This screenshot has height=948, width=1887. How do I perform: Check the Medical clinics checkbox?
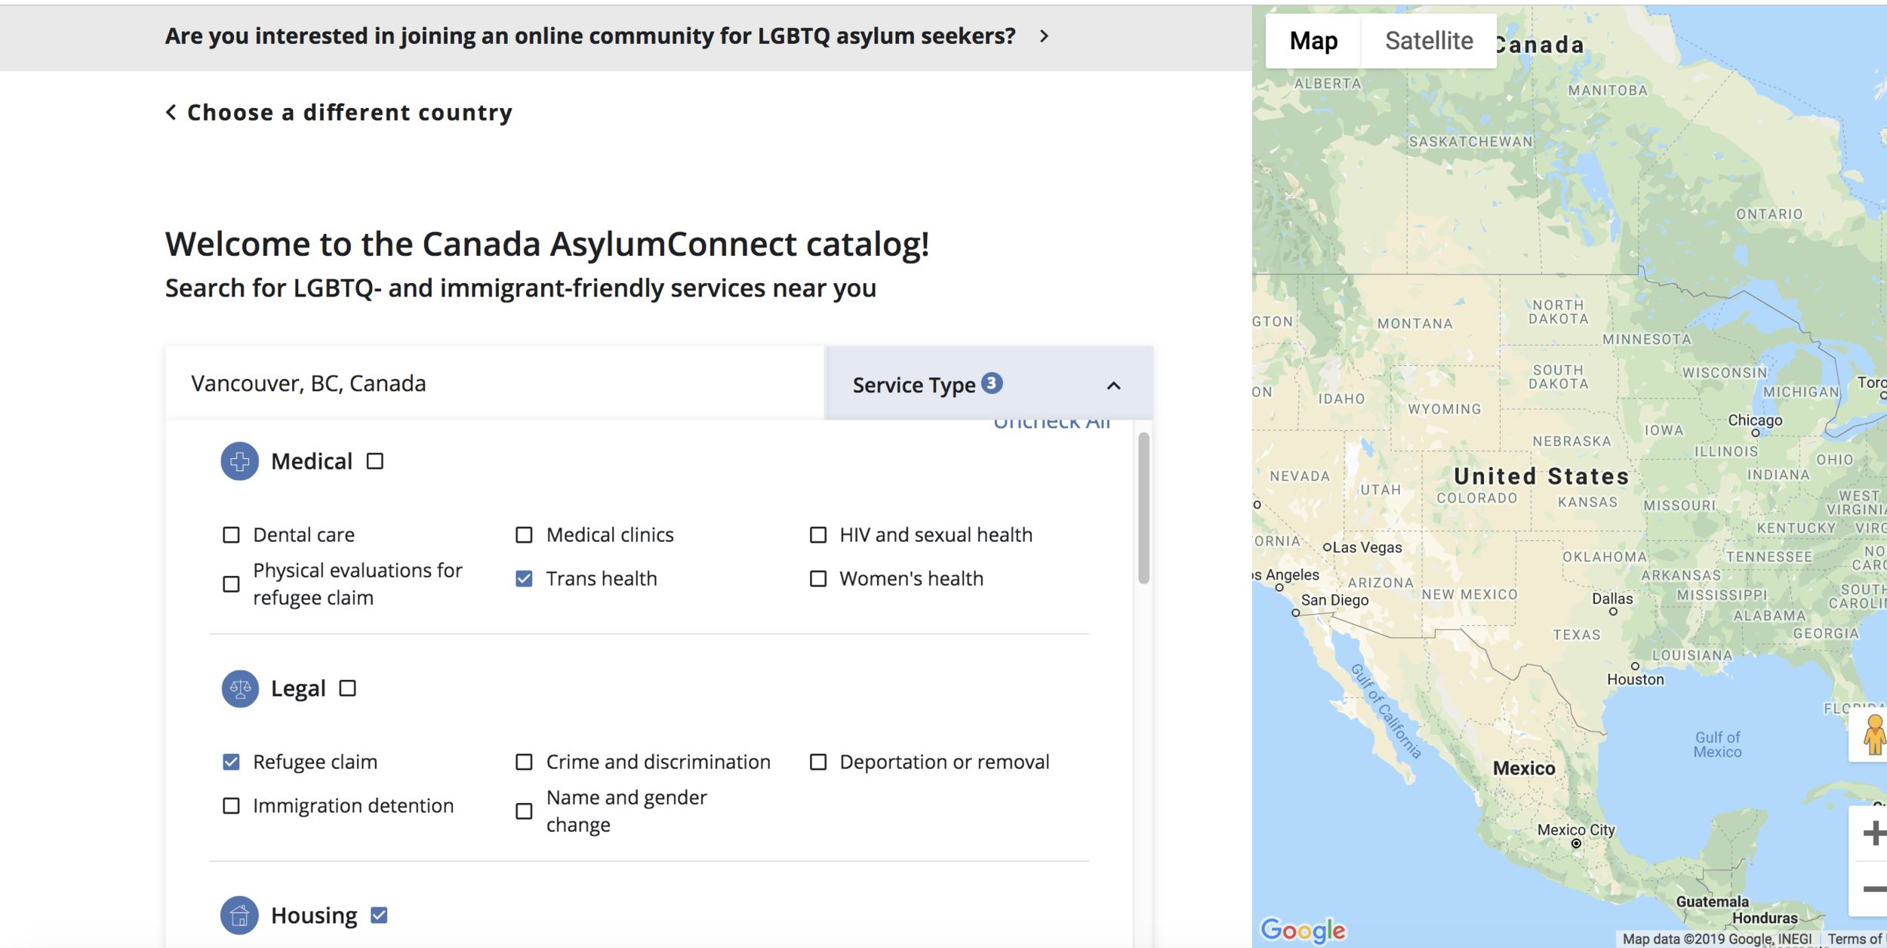pos(524,535)
